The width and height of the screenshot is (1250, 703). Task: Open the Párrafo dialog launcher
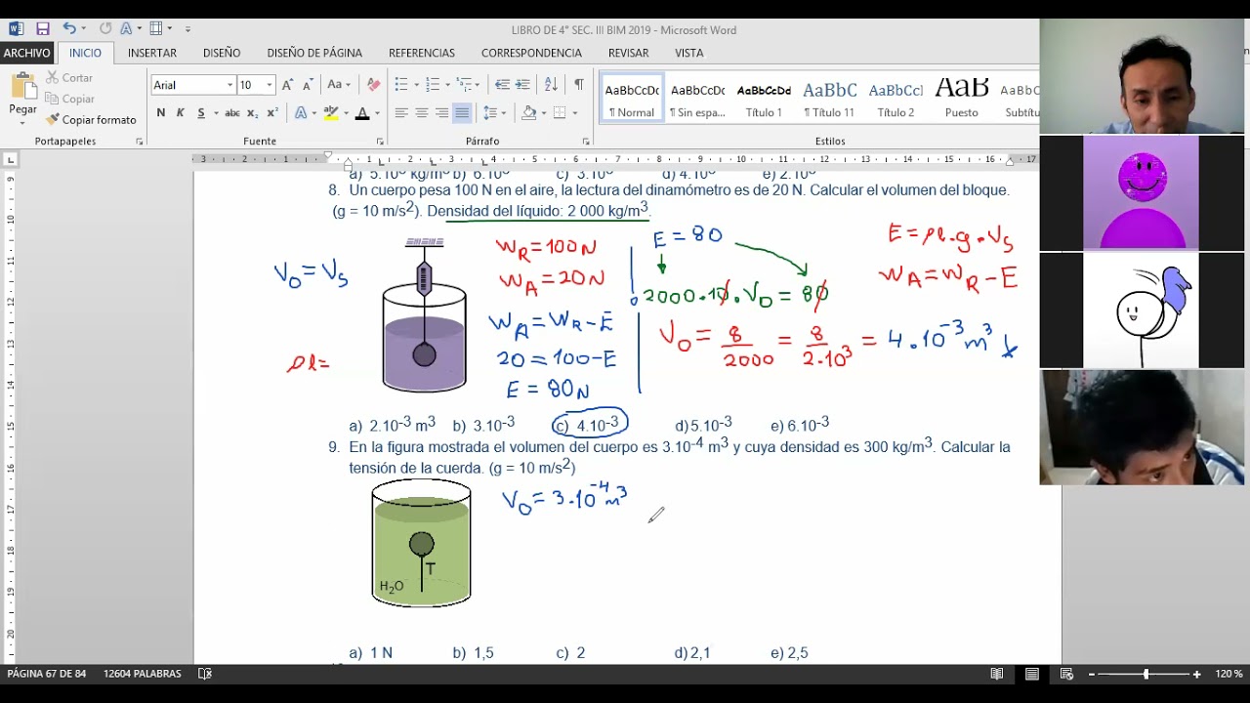click(586, 142)
